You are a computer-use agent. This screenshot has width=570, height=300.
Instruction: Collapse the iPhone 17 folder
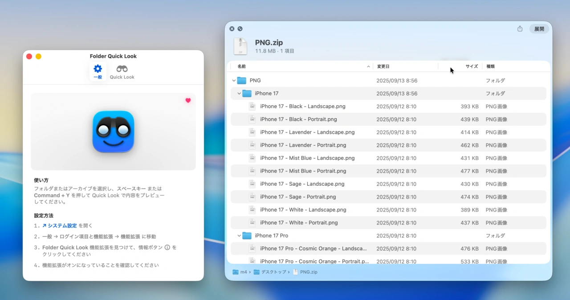pyautogui.click(x=239, y=93)
